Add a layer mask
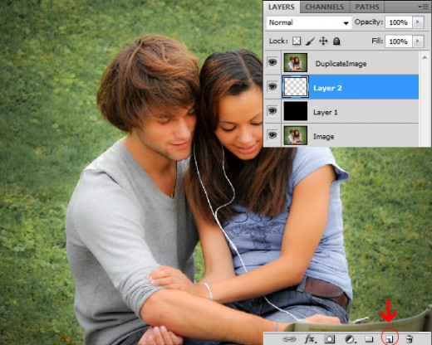The image size is (432, 345). [330, 339]
